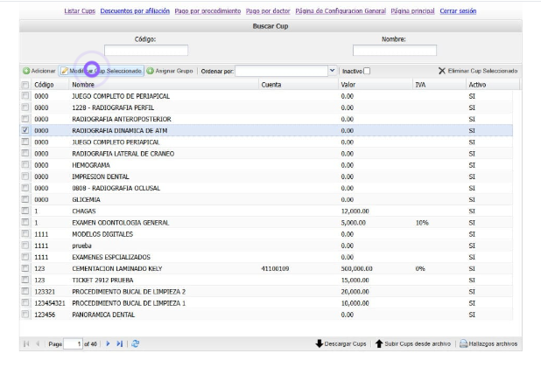Go to next page arrow
Screen dimensions: 541x374
point(109,344)
